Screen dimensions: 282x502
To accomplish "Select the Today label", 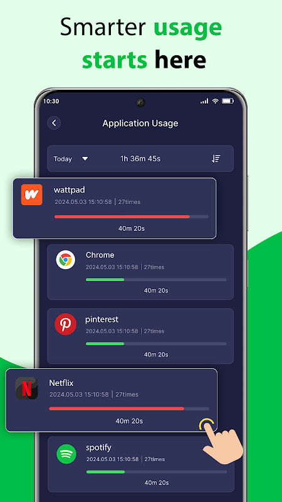I will coord(63,159).
